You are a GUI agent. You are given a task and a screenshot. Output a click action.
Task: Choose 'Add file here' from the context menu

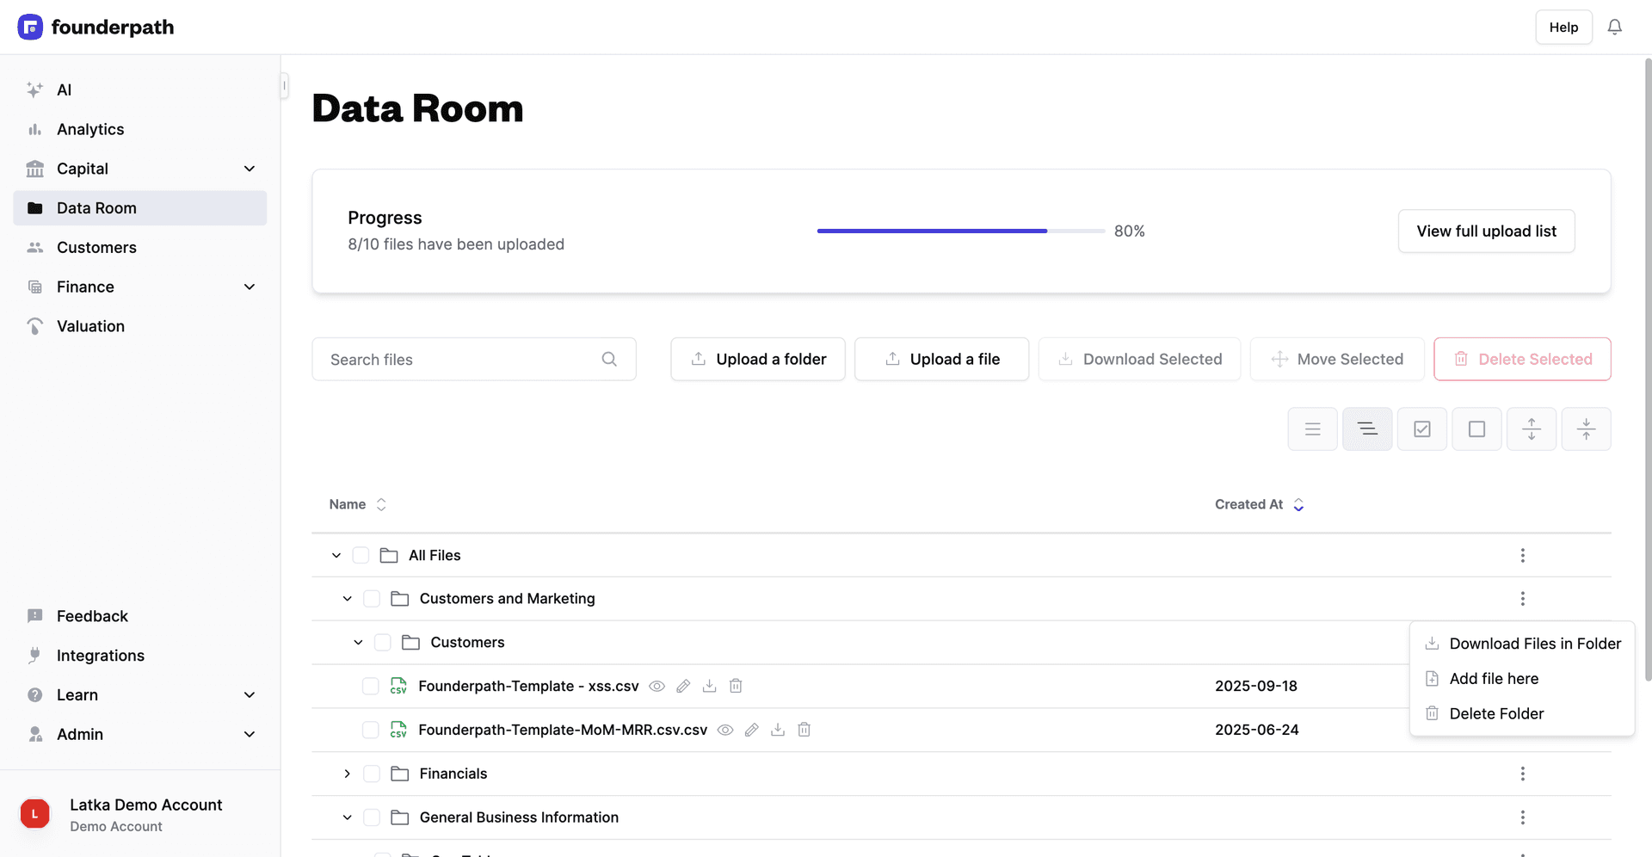1495,678
